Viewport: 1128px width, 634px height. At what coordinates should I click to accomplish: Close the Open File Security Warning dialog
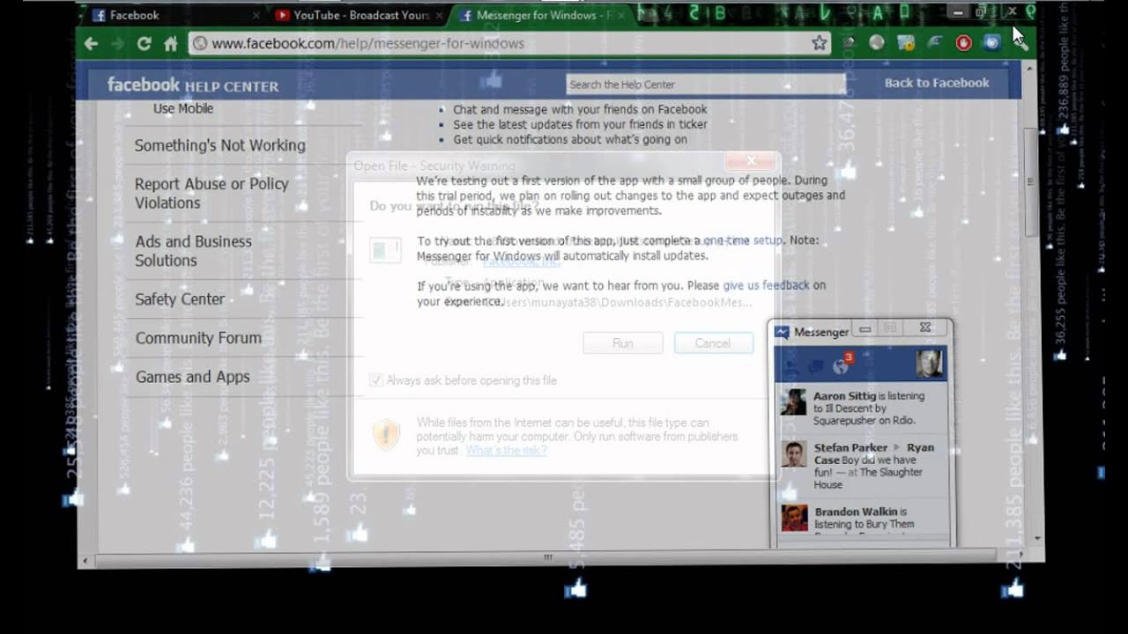click(x=752, y=160)
